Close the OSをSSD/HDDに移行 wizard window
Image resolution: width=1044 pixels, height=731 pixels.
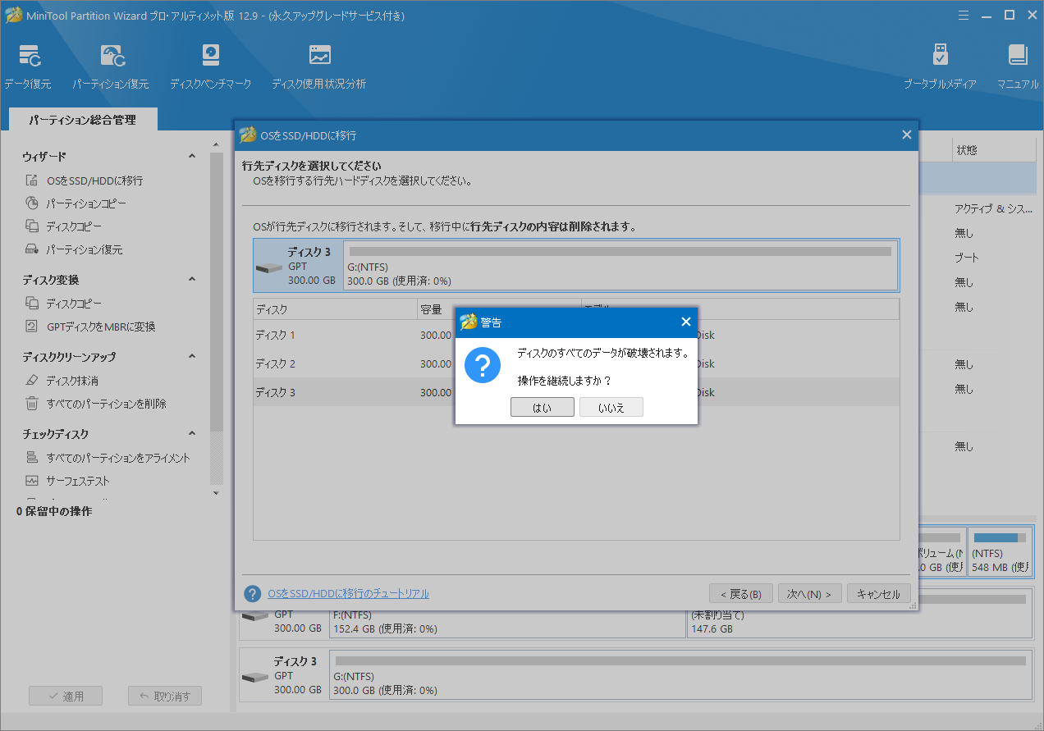[907, 135]
